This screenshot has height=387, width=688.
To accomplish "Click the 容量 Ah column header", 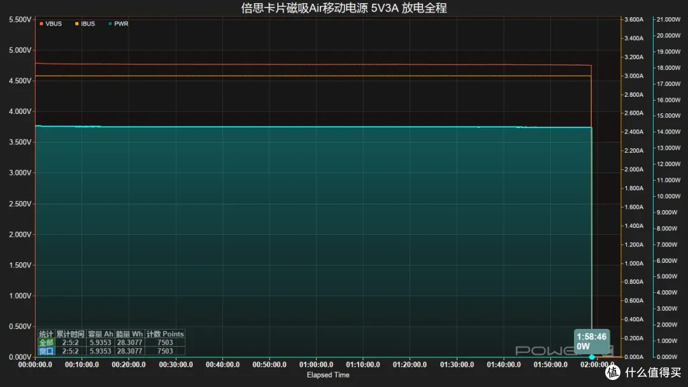I will 101,334.
